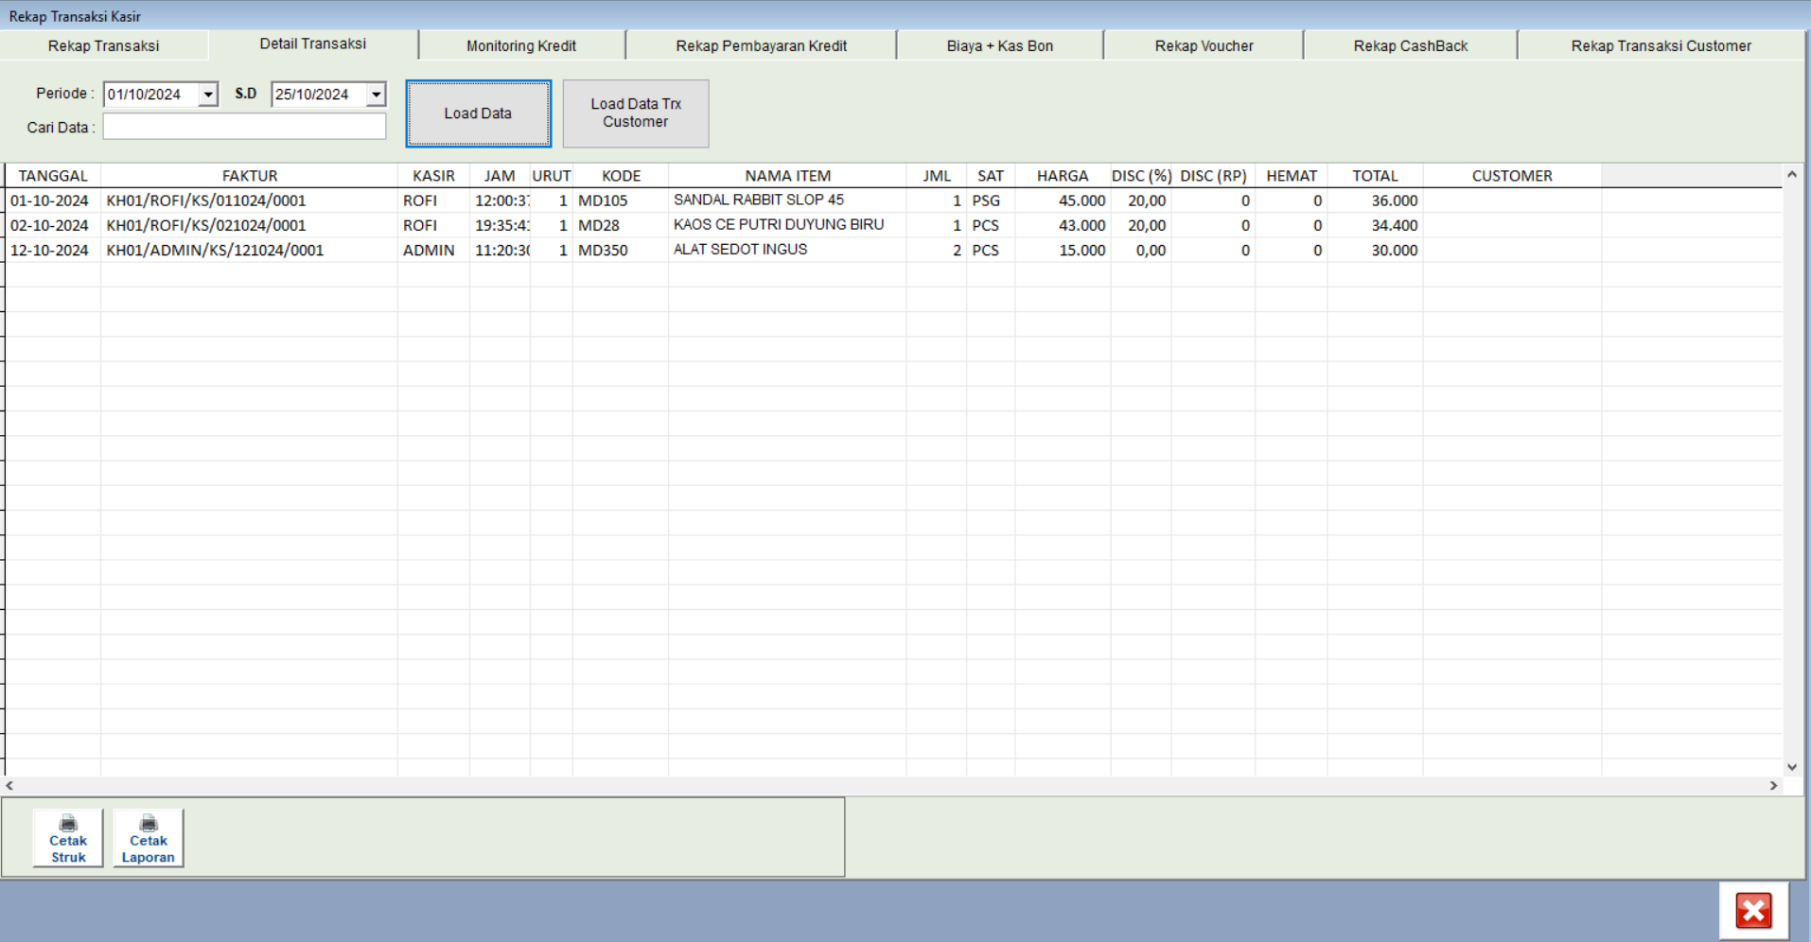Screen dimensions: 1811x942
Task: Open the Monitoring Kredit tab
Action: pyautogui.click(x=521, y=45)
